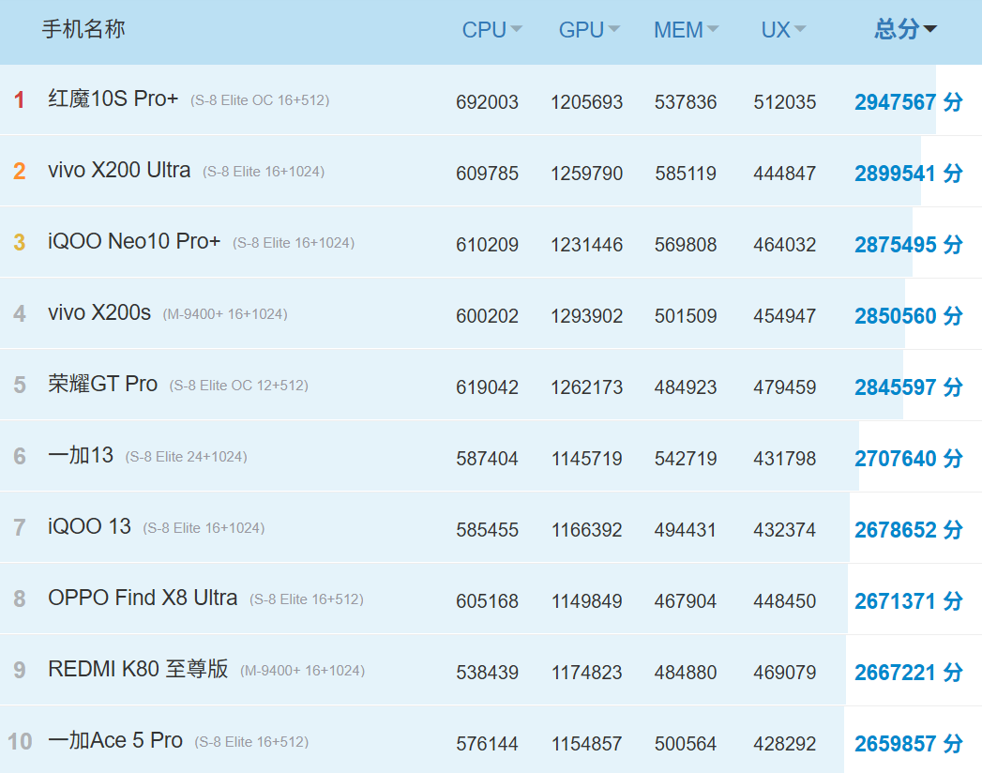982x773 pixels.
Task: Click MEM score 500564
Action: [686, 745]
